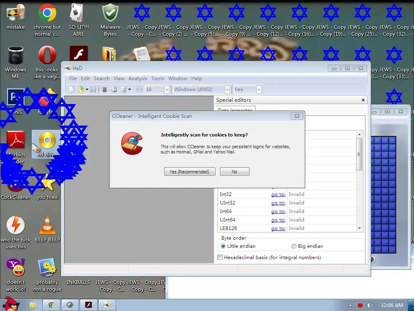Click 'go to:' link for Int32
This screenshot has height=311, width=414.
coord(278,194)
